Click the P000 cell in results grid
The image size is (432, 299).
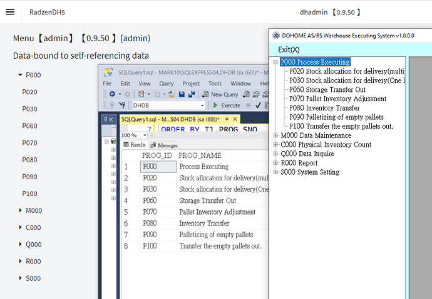[x=158, y=167]
